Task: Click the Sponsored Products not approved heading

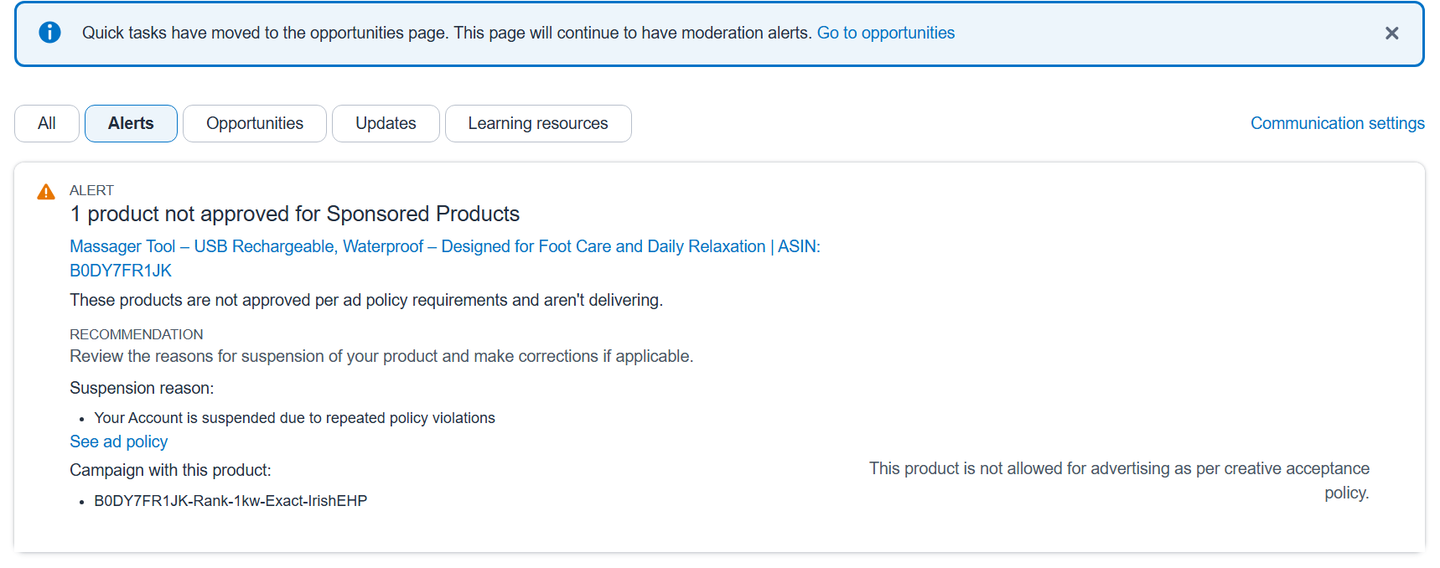Action: tap(294, 214)
